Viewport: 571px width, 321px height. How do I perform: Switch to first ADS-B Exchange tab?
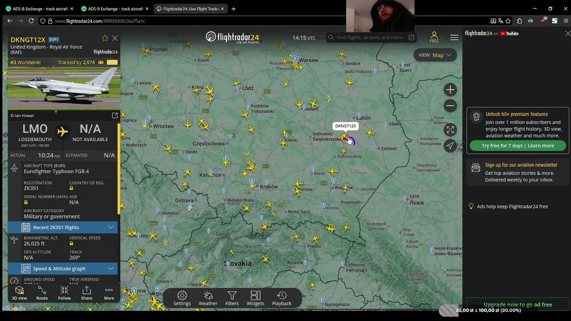(x=40, y=8)
